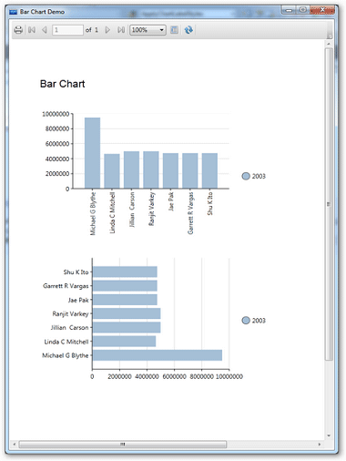346x461 pixels.
Task: Select Michael G Blythe's vertical bar
Action: (92, 153)
